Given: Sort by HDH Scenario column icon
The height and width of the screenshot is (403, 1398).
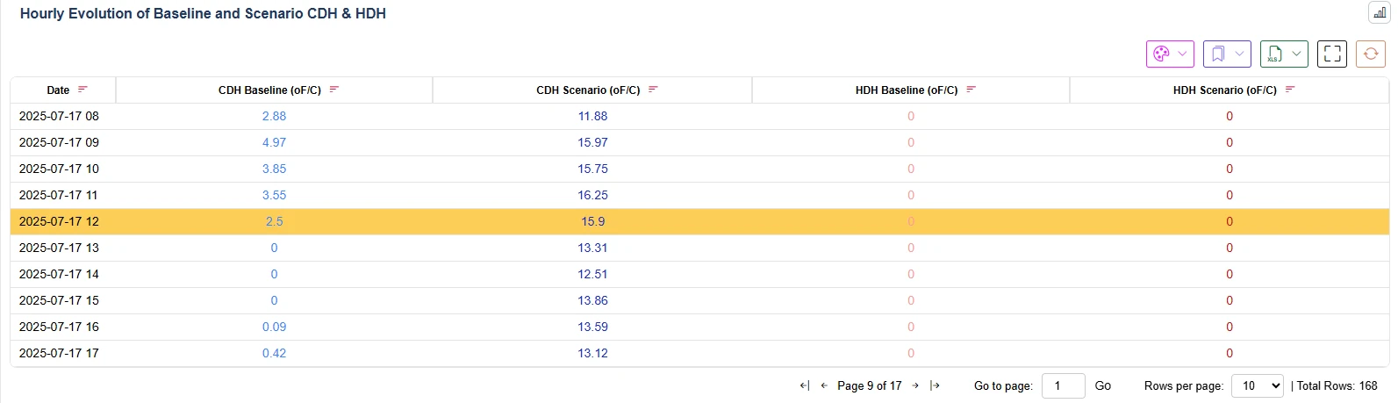Looking at the screenshot, I should tap(1290, 90).
